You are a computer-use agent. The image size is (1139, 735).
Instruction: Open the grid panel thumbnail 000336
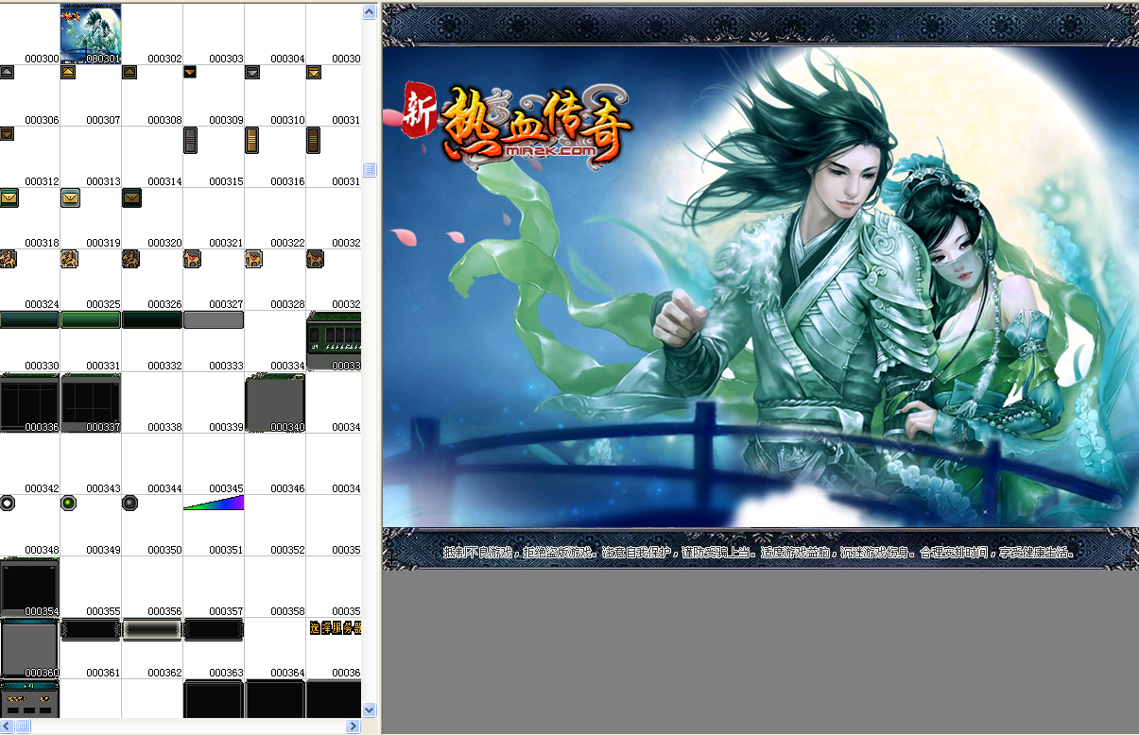coord(29,402)
